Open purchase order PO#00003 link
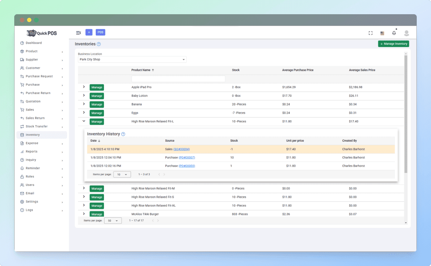431x266 pixels. 187,166
